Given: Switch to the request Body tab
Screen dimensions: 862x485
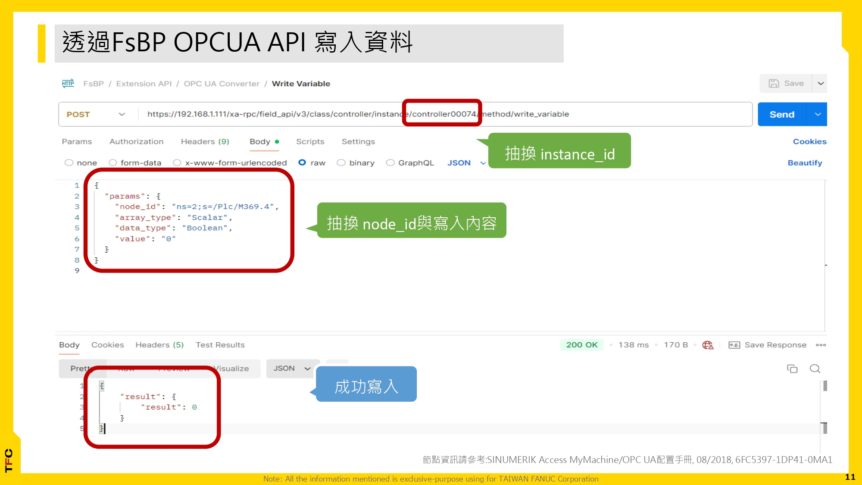Looking at the screenshot, I should [264, 141].
